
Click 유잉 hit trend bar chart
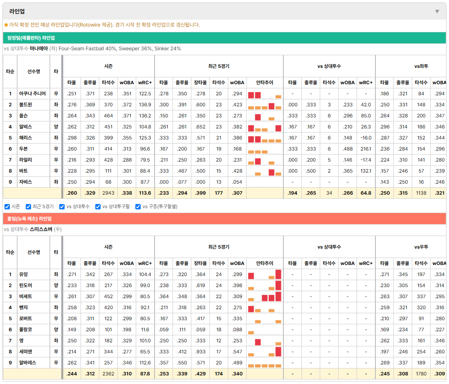click(265, 274)
